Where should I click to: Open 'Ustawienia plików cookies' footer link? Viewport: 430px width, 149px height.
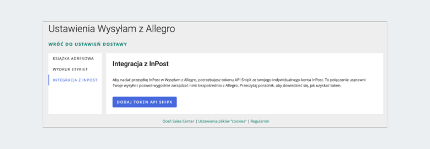222,121
